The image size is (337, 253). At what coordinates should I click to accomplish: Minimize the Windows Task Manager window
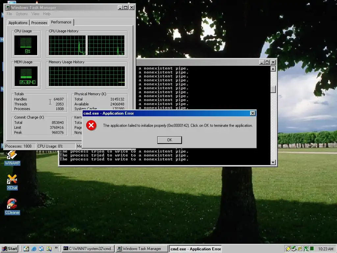(x=120, y=8)
